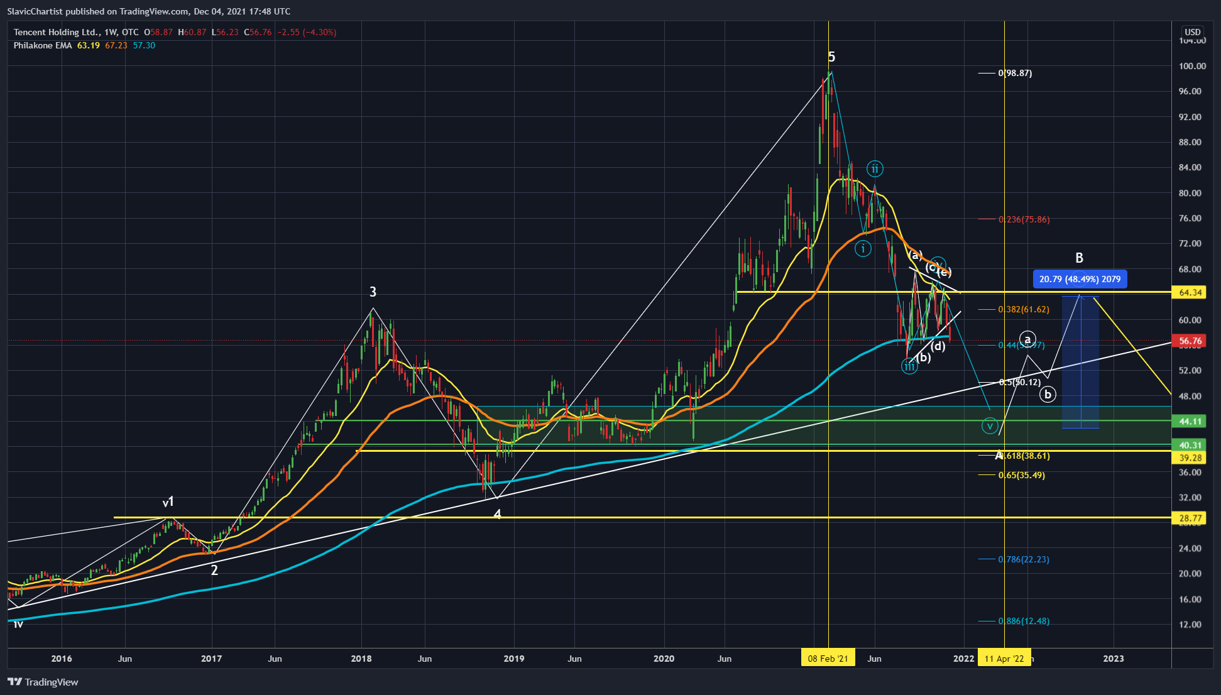Click the 44.11 green price label
This screenshot has width=1221, height=695.
click(x=1190, y=422)
